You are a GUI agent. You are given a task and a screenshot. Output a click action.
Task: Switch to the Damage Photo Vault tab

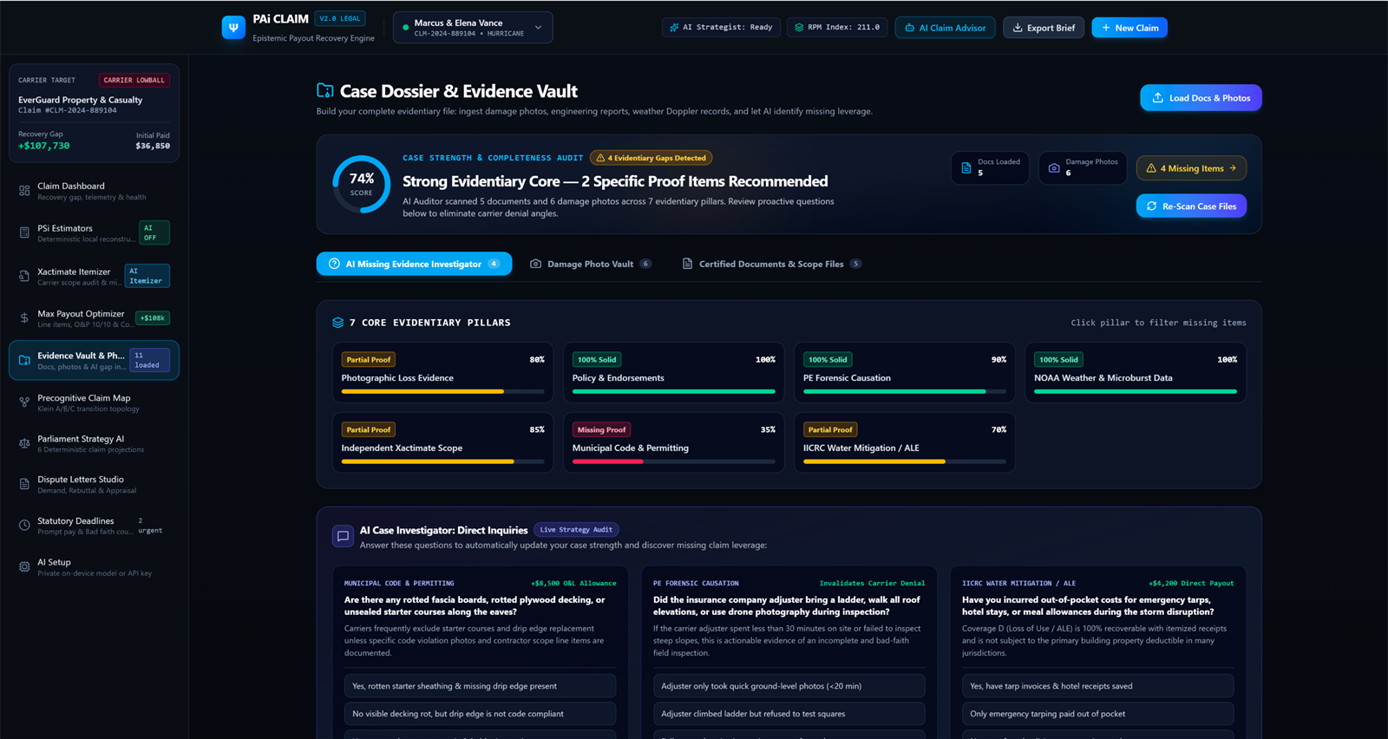tap(590, 264)
